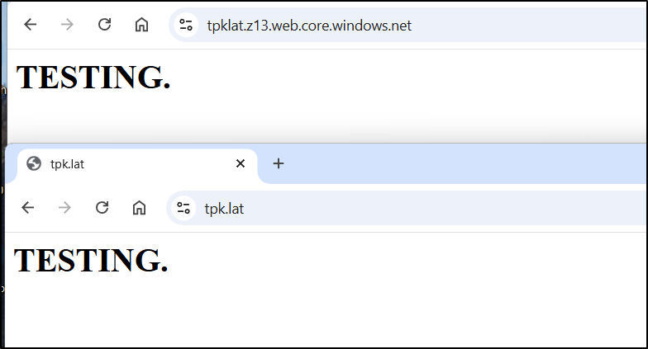Click the home icon in the windows.net window
648x349 pixels.
pos(141,25)
